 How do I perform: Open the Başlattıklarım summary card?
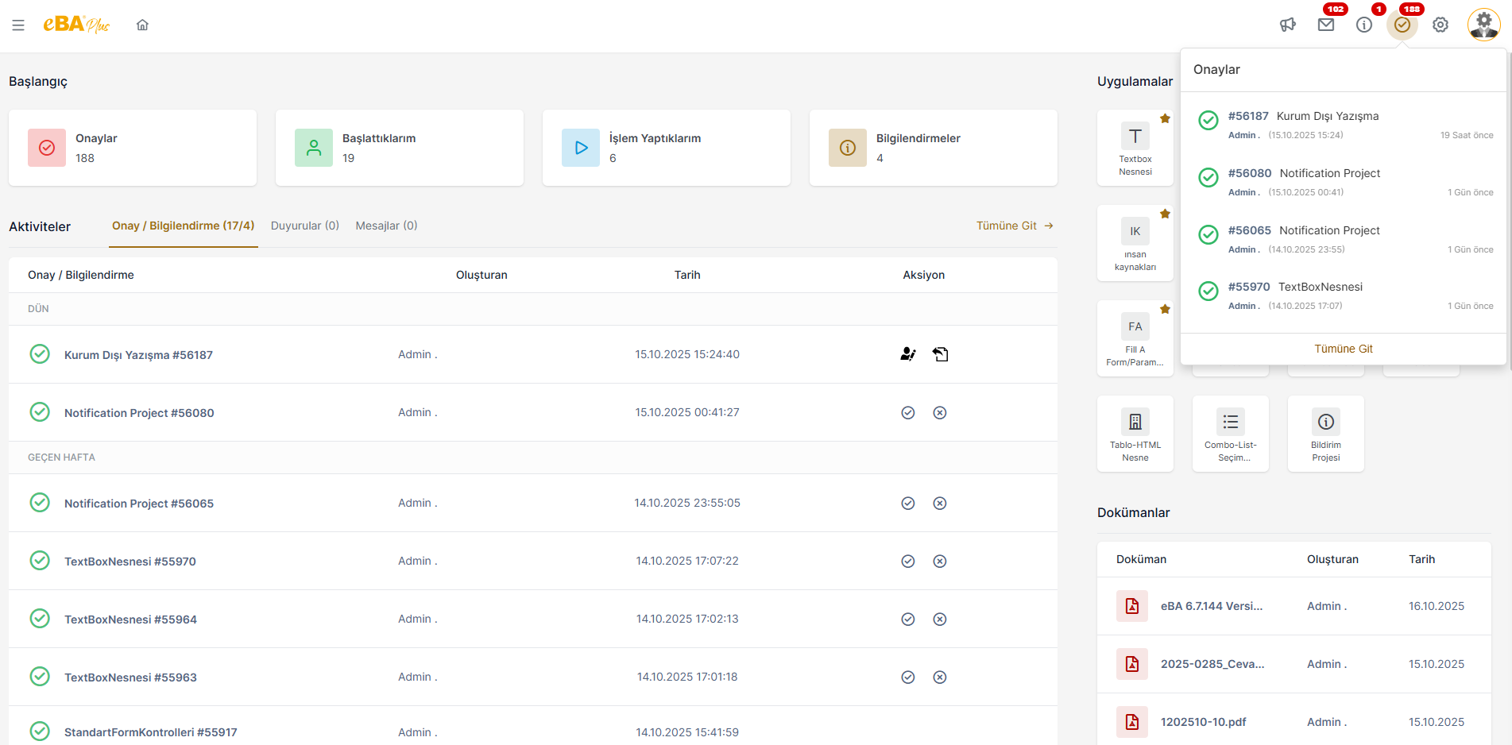[399, 148]
